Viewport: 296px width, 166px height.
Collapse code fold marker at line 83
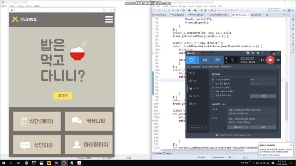(159, 46)
